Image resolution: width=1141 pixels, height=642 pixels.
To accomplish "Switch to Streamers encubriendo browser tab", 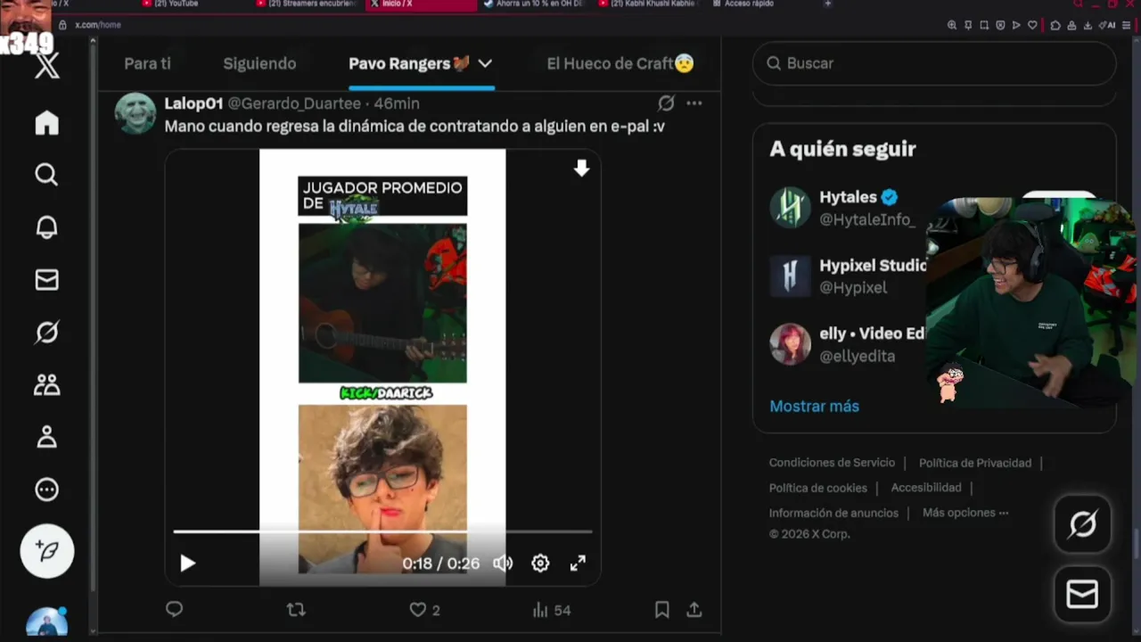I will point(308,4).
